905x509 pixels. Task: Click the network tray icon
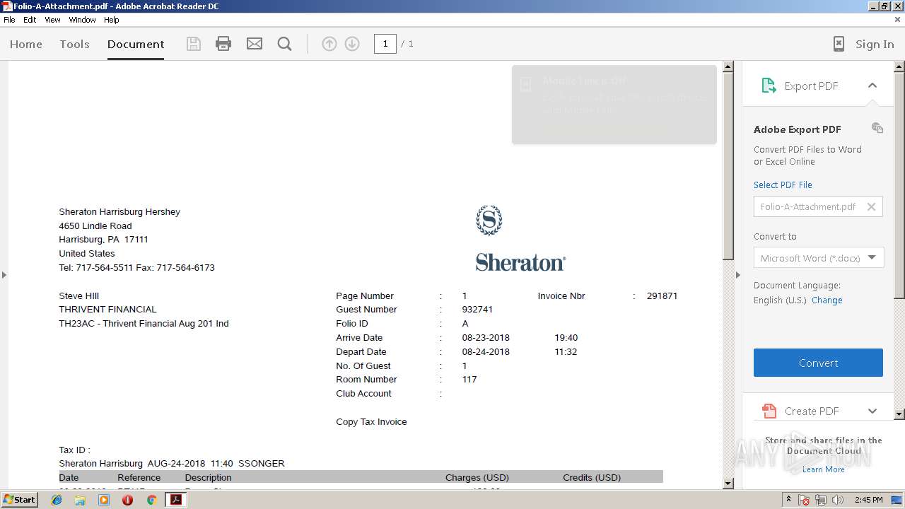[821, 500]
